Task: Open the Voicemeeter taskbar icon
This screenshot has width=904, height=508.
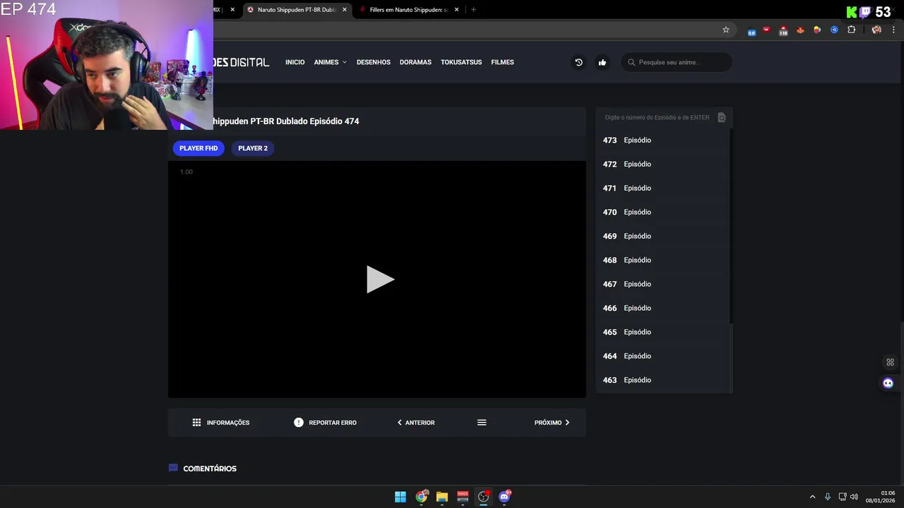Action: [463, 497]
